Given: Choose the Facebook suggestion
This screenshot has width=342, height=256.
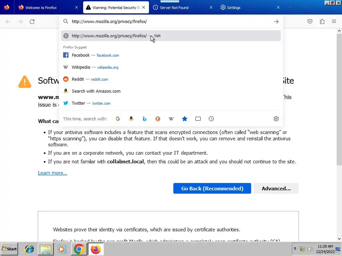Looking at the screenshot, I should tap(171, 55).
